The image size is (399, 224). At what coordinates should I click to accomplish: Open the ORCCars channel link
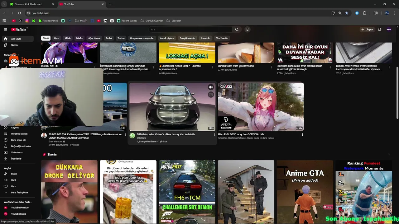coord(142,138)
